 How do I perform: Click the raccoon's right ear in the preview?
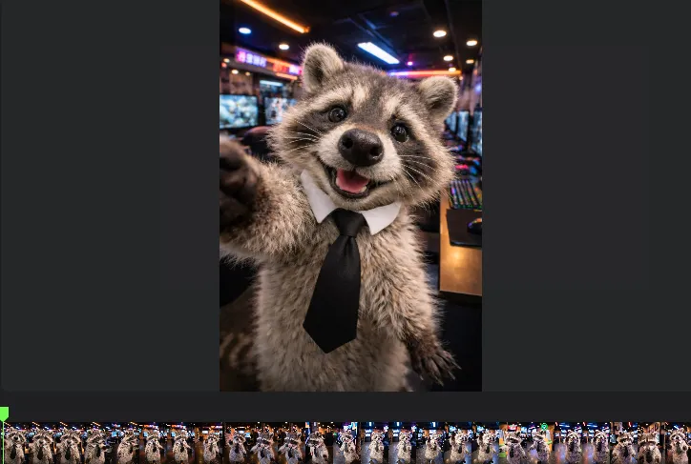click(438, 93)
